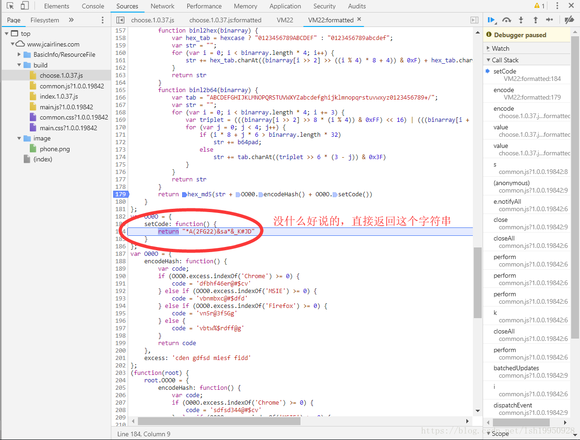
Task: Select the k call stack frame
Action: 526,316
